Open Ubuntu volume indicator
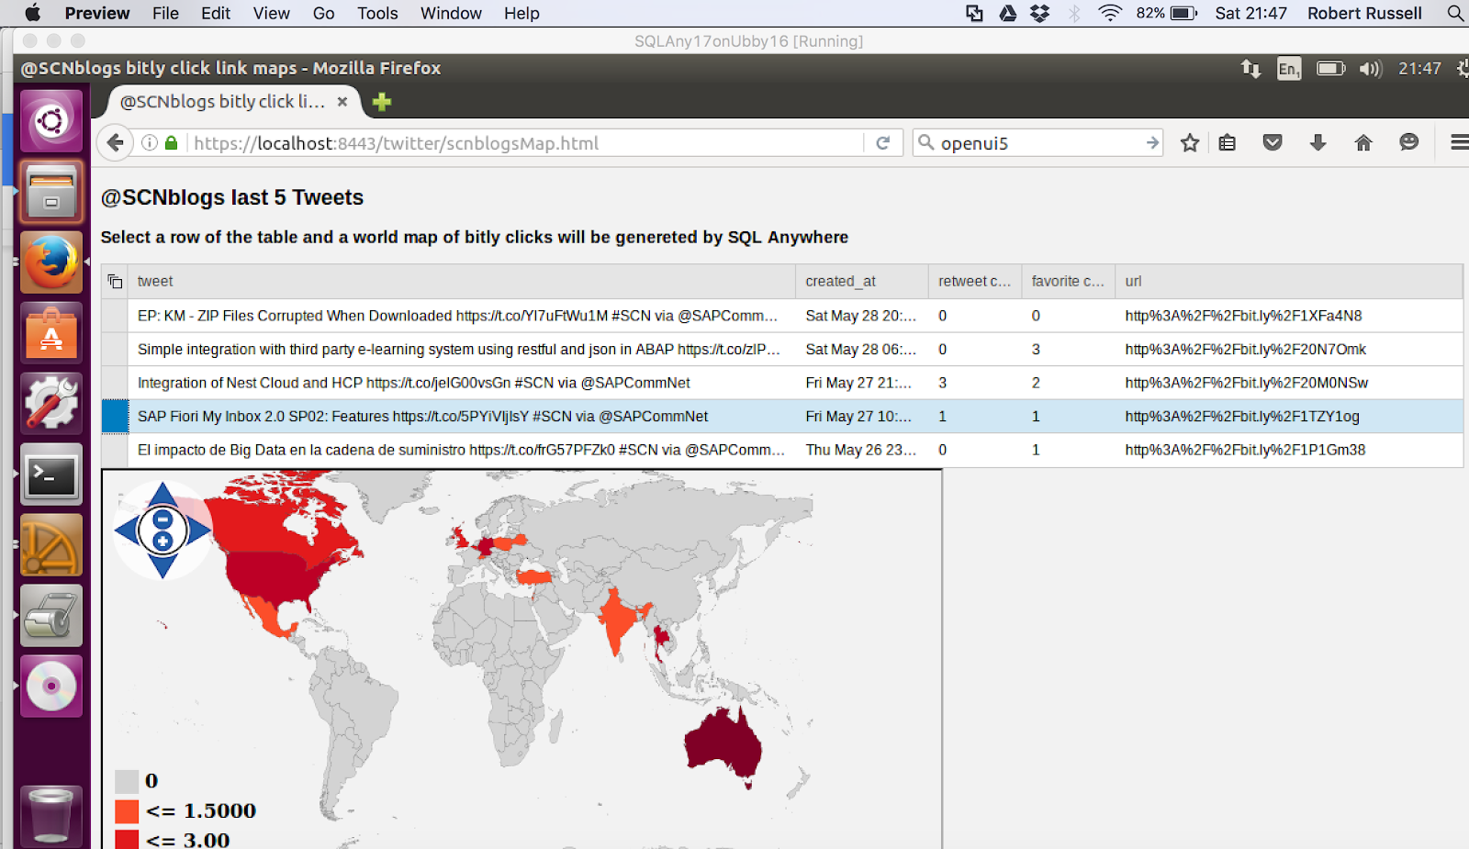 [1370, 69]
